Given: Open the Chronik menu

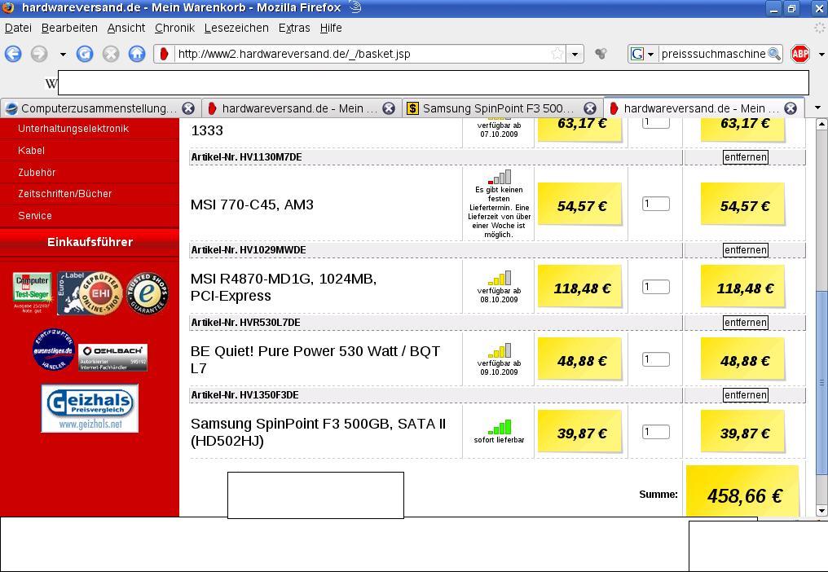Looking at the screenshot, I should pyautogui.click(x=174, y=28).
